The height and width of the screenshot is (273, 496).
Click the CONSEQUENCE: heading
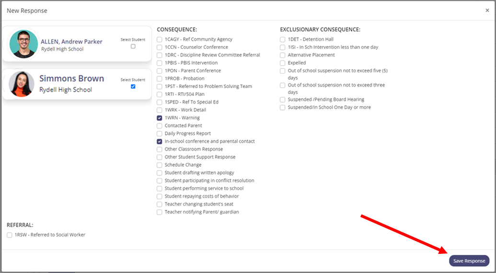point(177,29)
